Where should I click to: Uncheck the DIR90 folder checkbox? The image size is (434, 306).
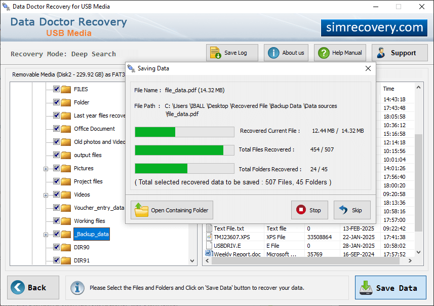[56, 247]
